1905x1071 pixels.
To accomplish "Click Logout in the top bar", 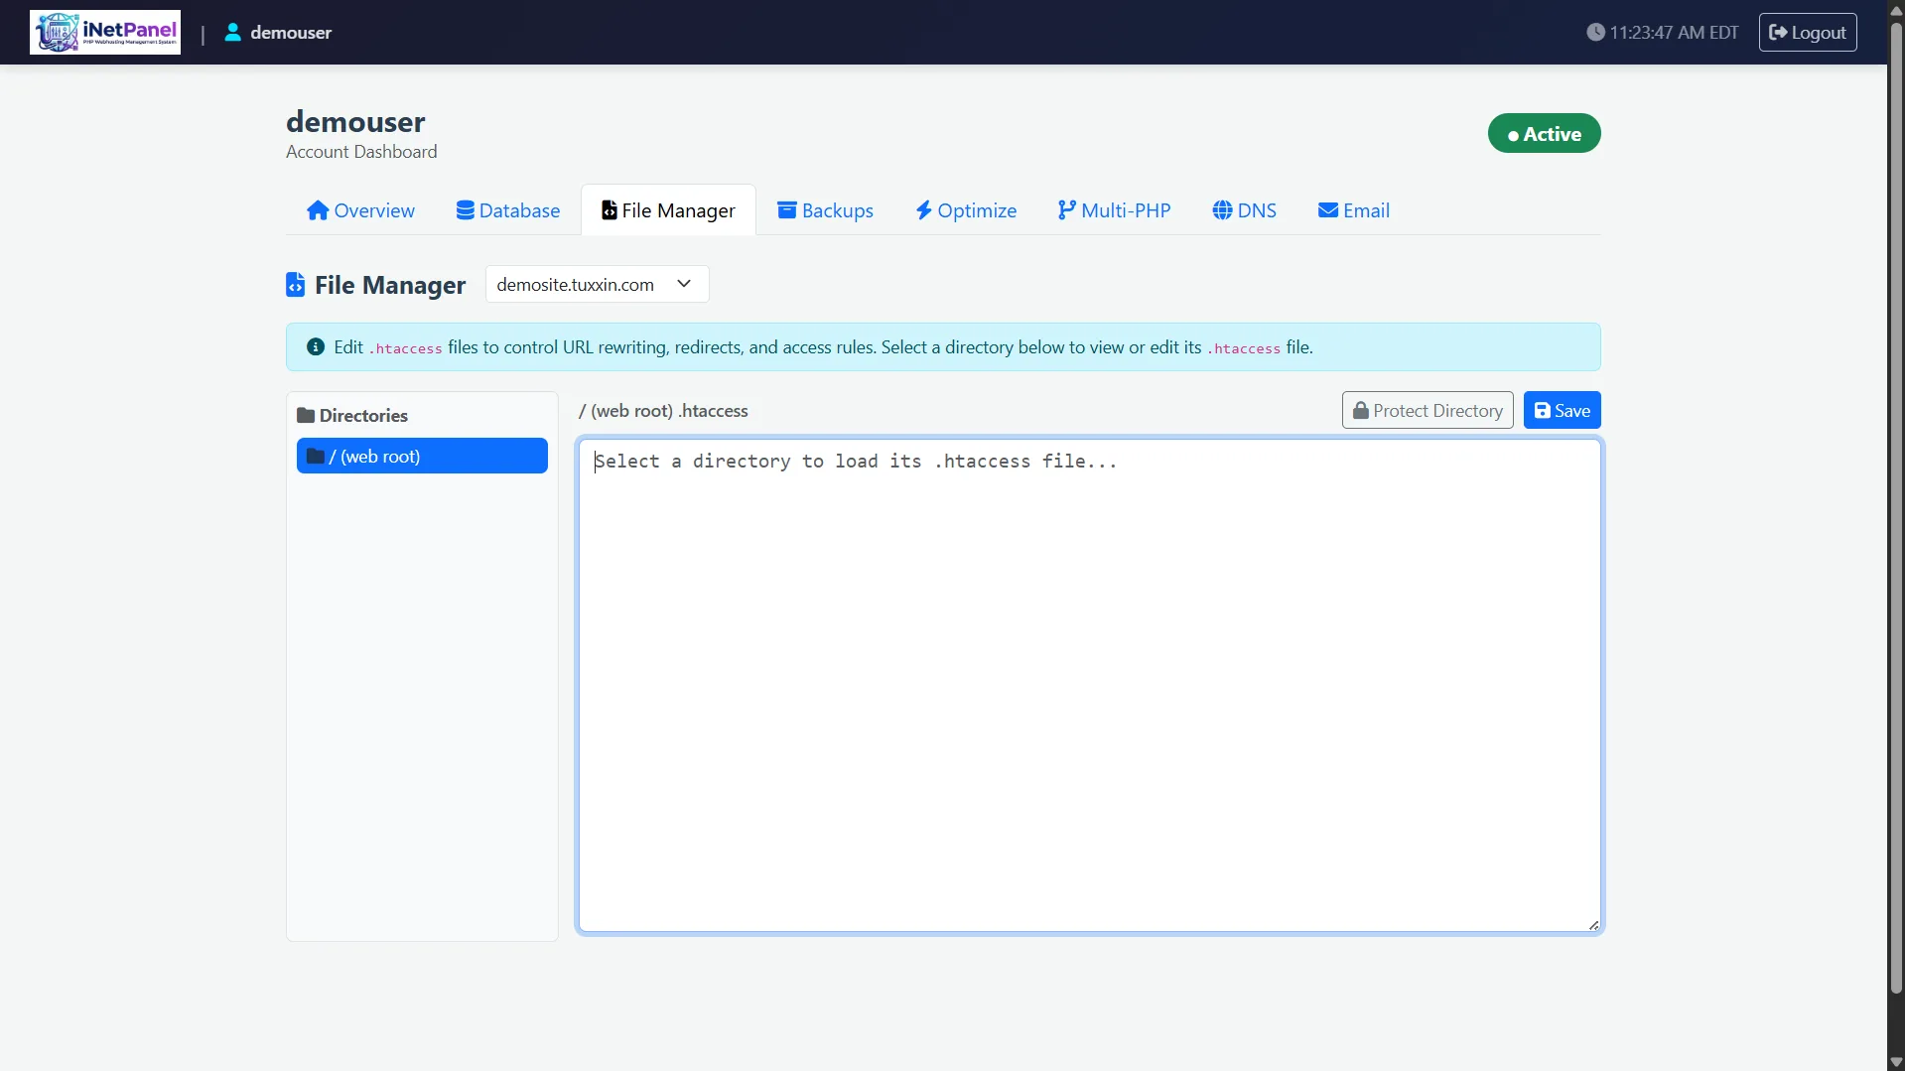I will point(1807,32).
